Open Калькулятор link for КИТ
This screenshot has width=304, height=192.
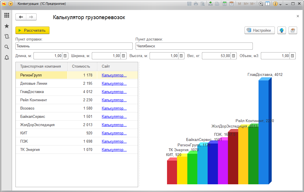114,133
